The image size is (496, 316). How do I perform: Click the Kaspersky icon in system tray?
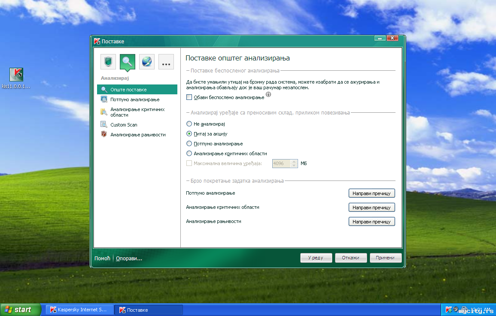pyautogui.click(x=449, y=310)
